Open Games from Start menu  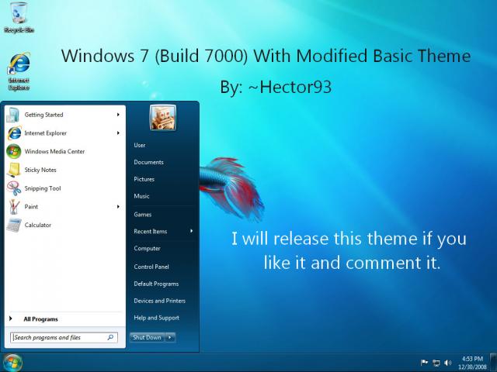(x=143, y=215)
